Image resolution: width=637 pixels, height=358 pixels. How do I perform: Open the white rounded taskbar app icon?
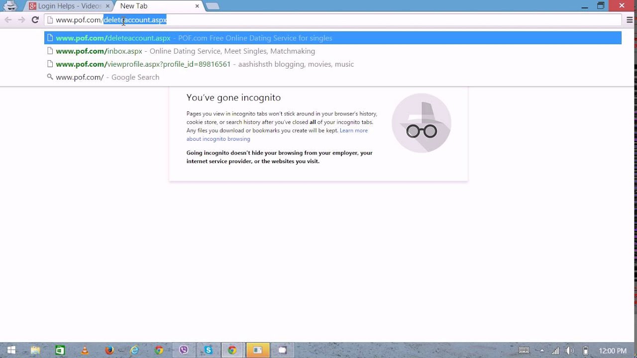point(282,350)
